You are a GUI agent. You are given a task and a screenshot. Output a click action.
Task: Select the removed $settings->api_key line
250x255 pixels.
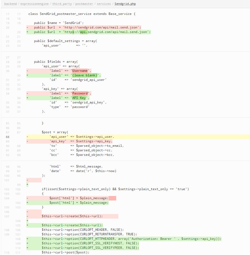69,141
